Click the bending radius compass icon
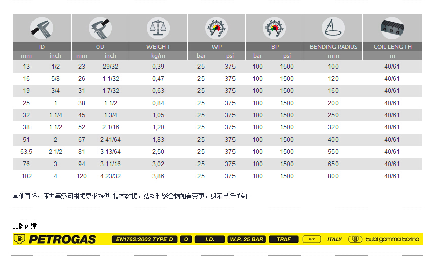This screenshot has height=260, width=435. (x=333, y=28)
